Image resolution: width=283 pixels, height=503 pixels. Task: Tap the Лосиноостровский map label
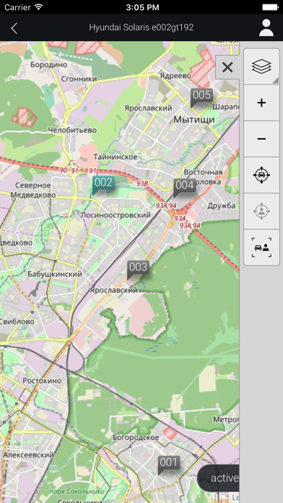116,215
